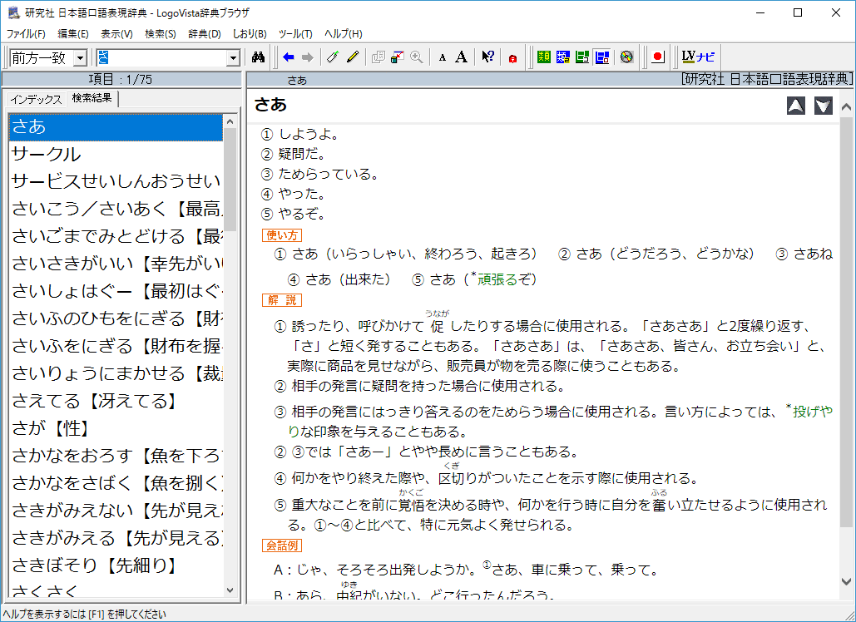Select the さいしょはぐー list entry
The image size is (856, 622).
pos(116,291)
